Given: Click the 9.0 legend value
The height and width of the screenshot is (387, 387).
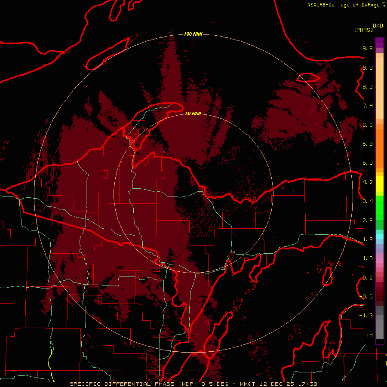Looking at the screenshot, I should (368, 68).
